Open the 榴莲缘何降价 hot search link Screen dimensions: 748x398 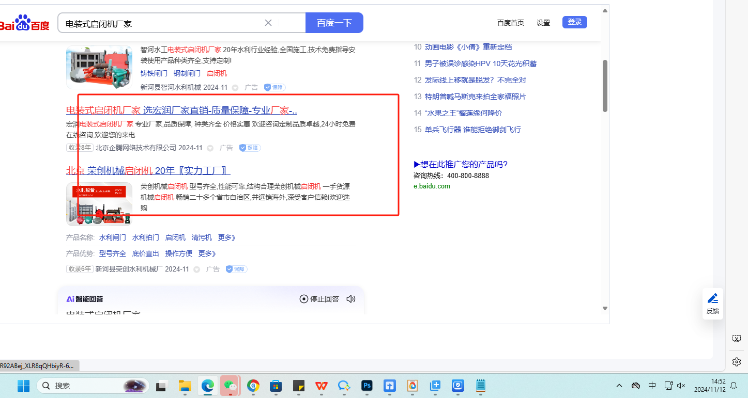[x=463, y=113]
